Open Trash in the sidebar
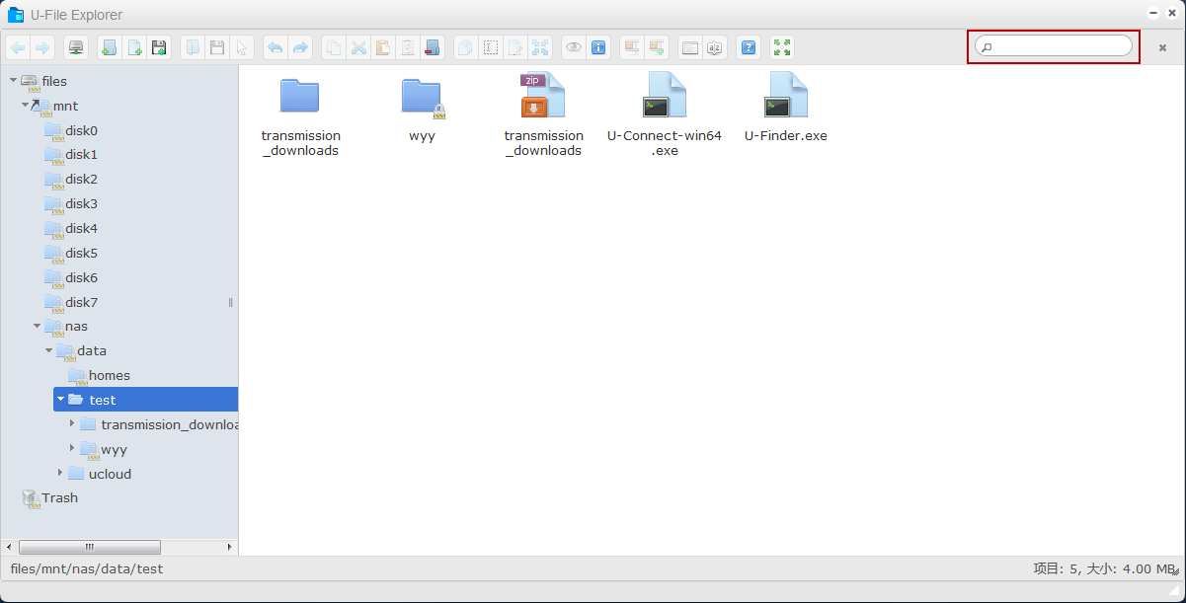The width and height of the screenshot is (1186, 603). (59, 497)
